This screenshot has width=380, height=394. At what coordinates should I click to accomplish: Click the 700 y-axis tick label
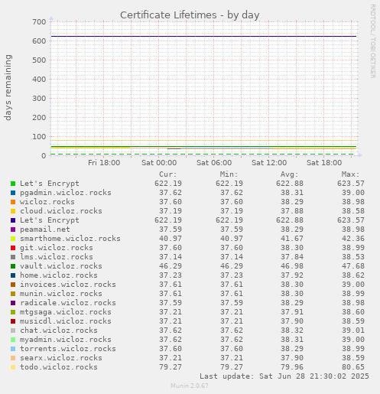pos(39,22)
